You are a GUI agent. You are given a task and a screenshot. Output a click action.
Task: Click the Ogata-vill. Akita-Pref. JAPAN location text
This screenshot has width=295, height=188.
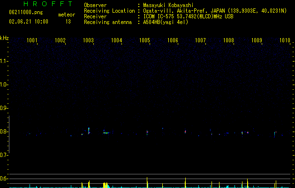[x=215, y=11]
